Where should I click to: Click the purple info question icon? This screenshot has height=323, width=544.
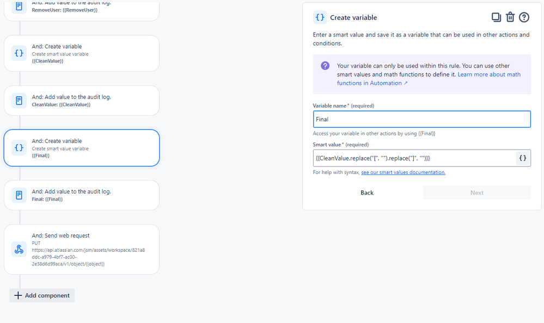click(x=325, y=65)
